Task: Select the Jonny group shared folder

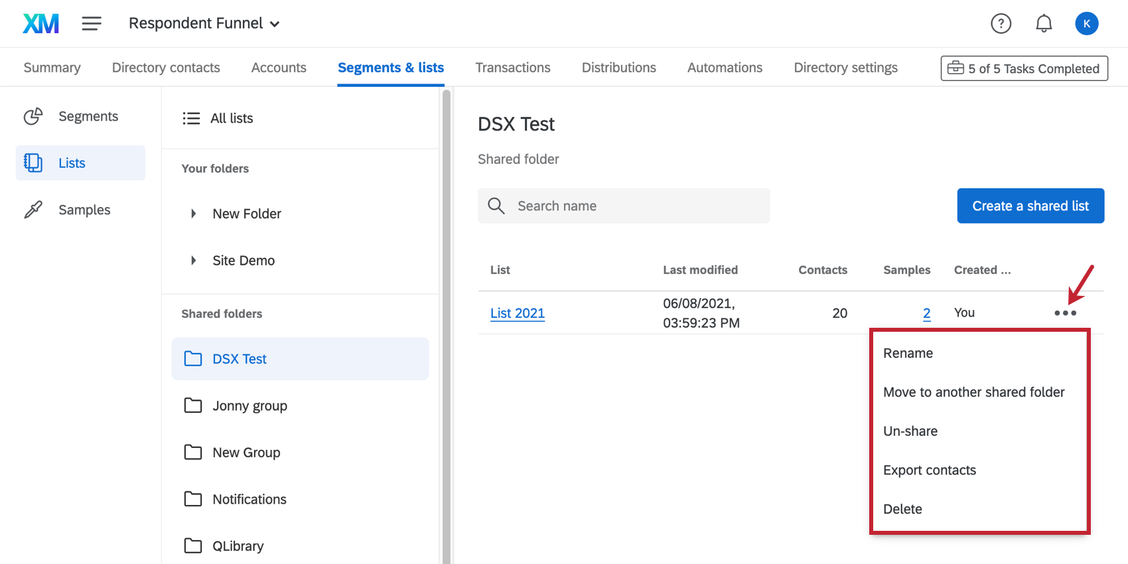Action: [249, 406]
